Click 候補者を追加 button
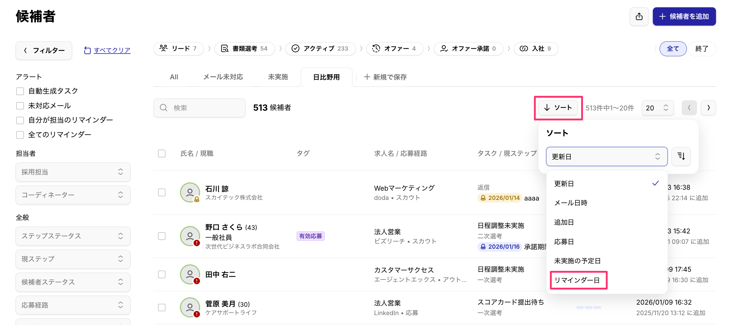The height and width of the screenshot is (325, 732). [684, 16]
